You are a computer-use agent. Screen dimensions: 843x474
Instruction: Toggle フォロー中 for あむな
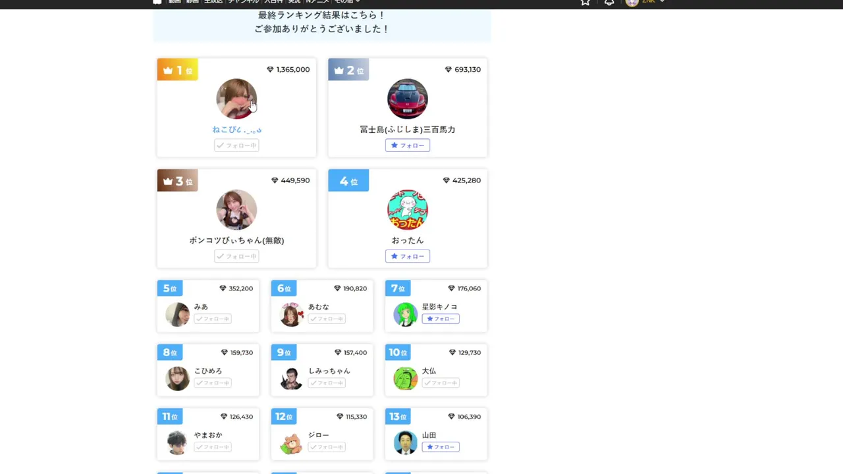(x=327, y=319)
